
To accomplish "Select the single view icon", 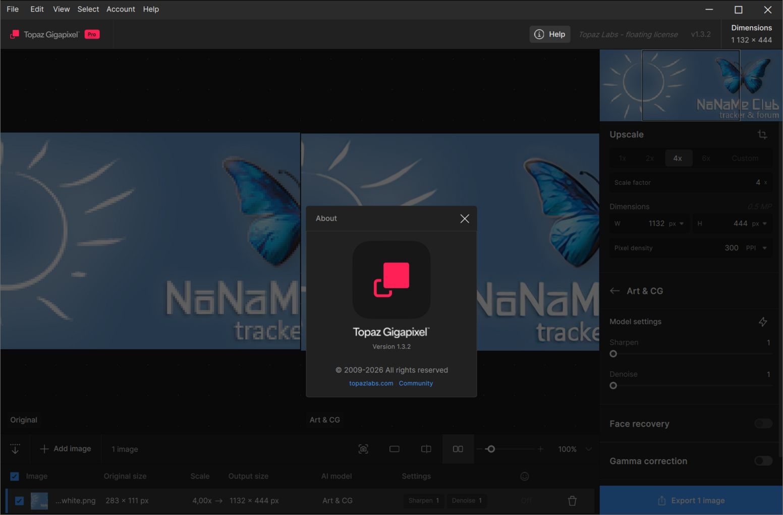I will point(395,449).
